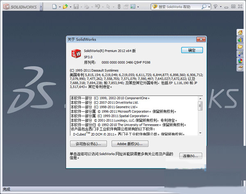Click the SolidWorks logo in the title bar
Screen dimensions: 246x194
[x=20, y=7]
